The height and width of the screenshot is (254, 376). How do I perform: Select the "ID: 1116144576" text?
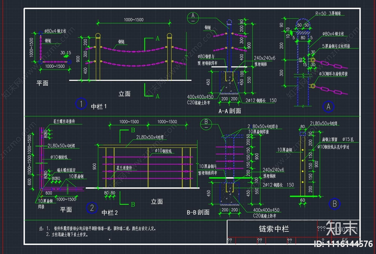click(343, 244)
